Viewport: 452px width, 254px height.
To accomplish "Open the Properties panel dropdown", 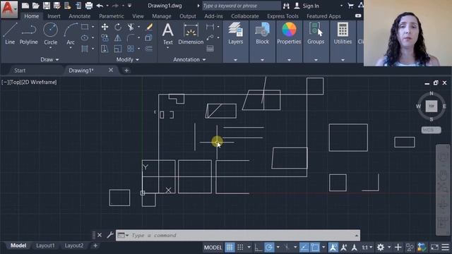I will 289,60.
